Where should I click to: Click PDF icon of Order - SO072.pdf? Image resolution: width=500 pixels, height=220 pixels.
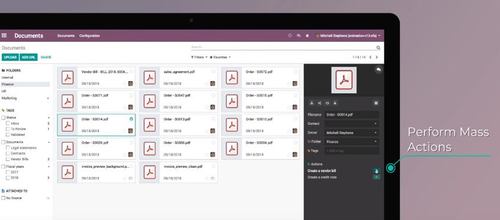(x=232, y=77)
